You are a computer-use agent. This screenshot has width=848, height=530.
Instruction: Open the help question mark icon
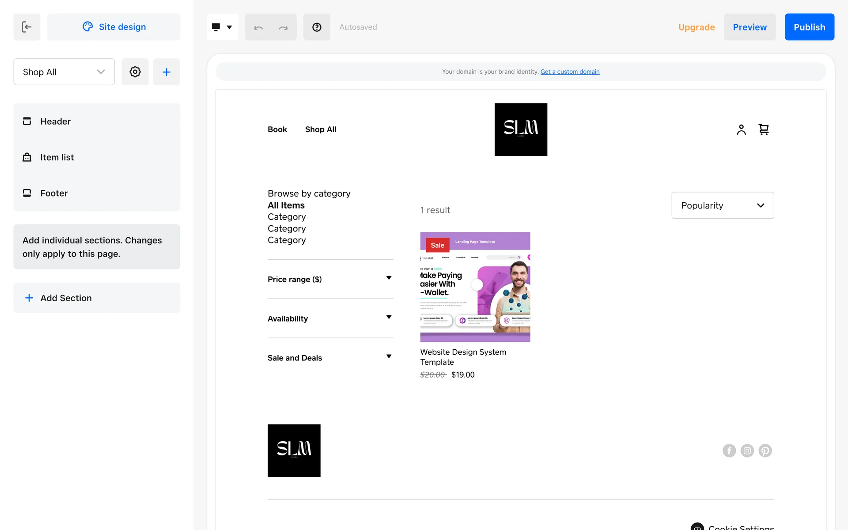click(x=316, y=27)
